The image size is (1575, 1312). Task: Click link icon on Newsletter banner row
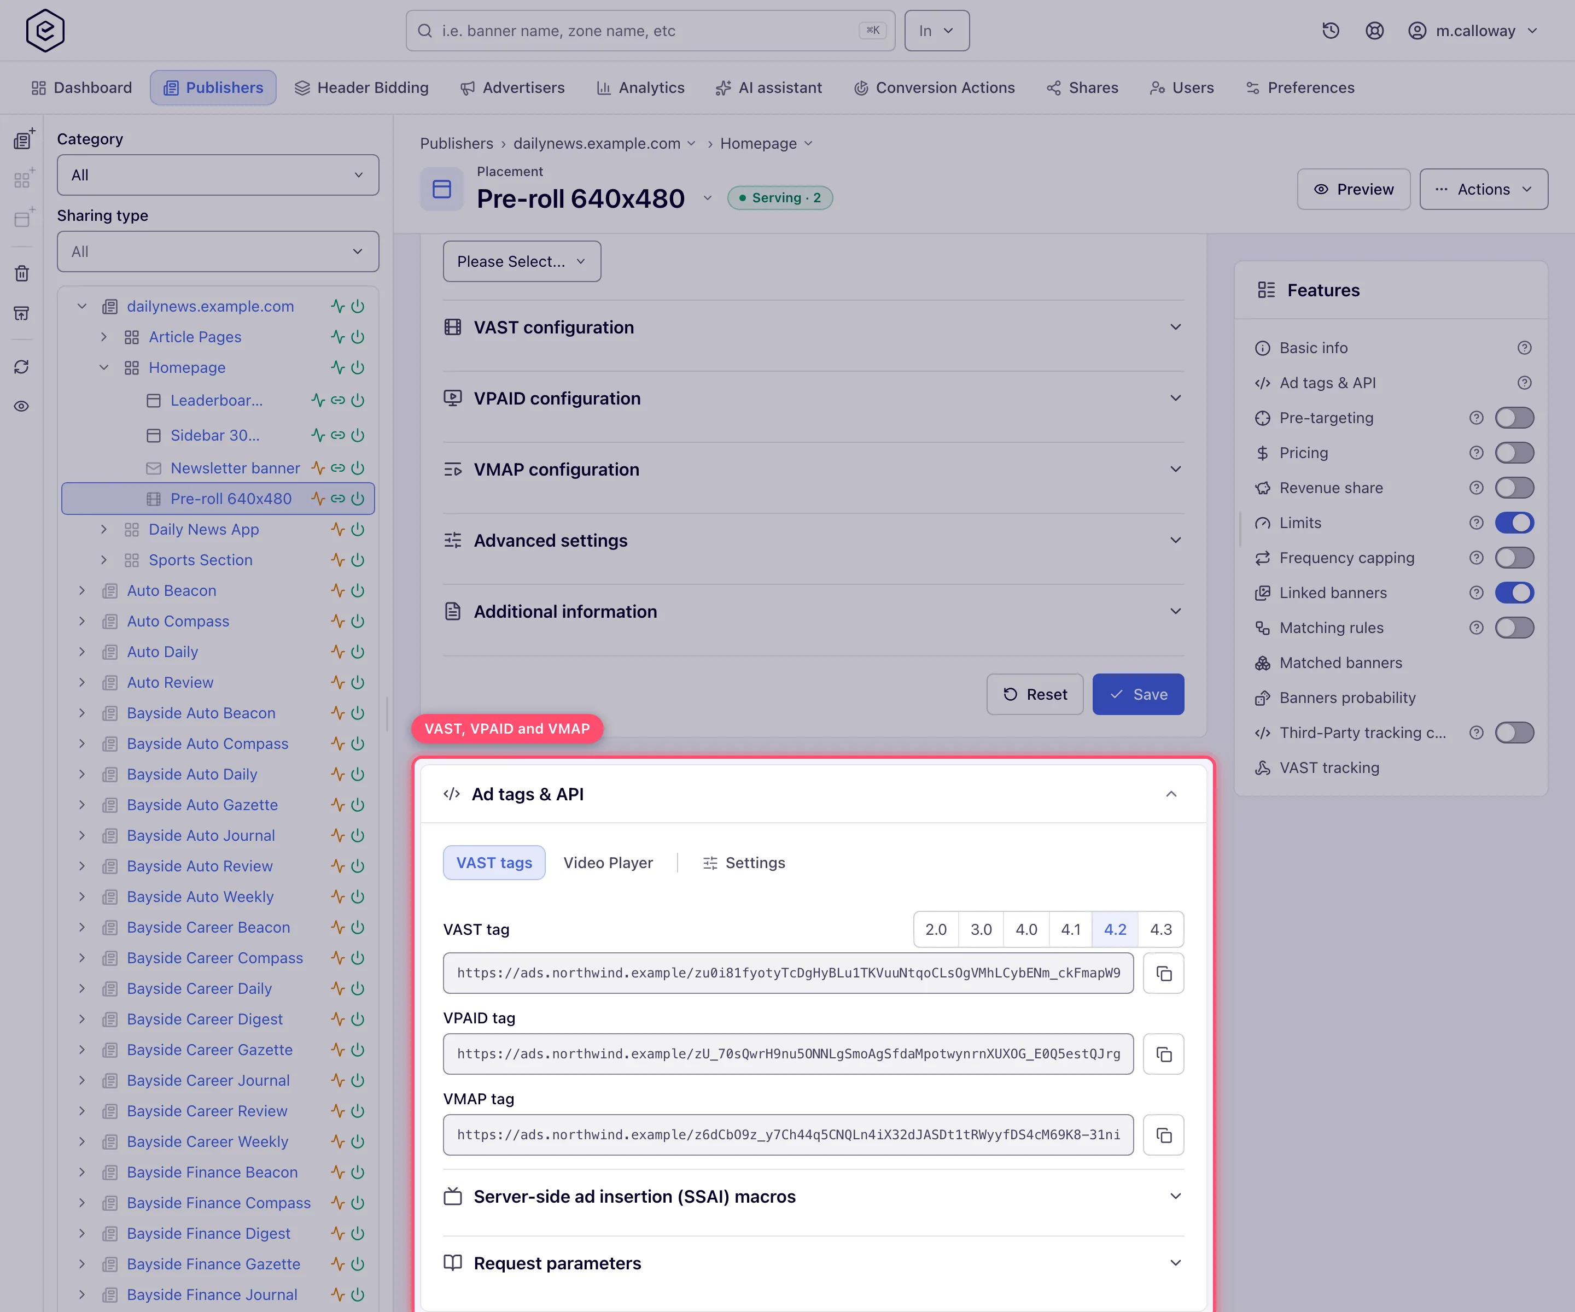tap(339, 468)
